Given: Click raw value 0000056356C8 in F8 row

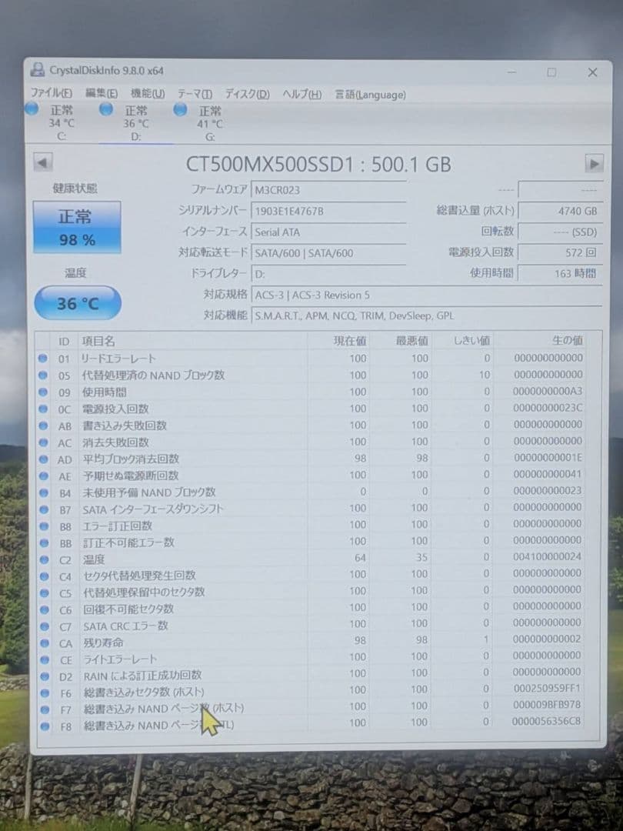Looking at the screenshot, I should point(546,721).
